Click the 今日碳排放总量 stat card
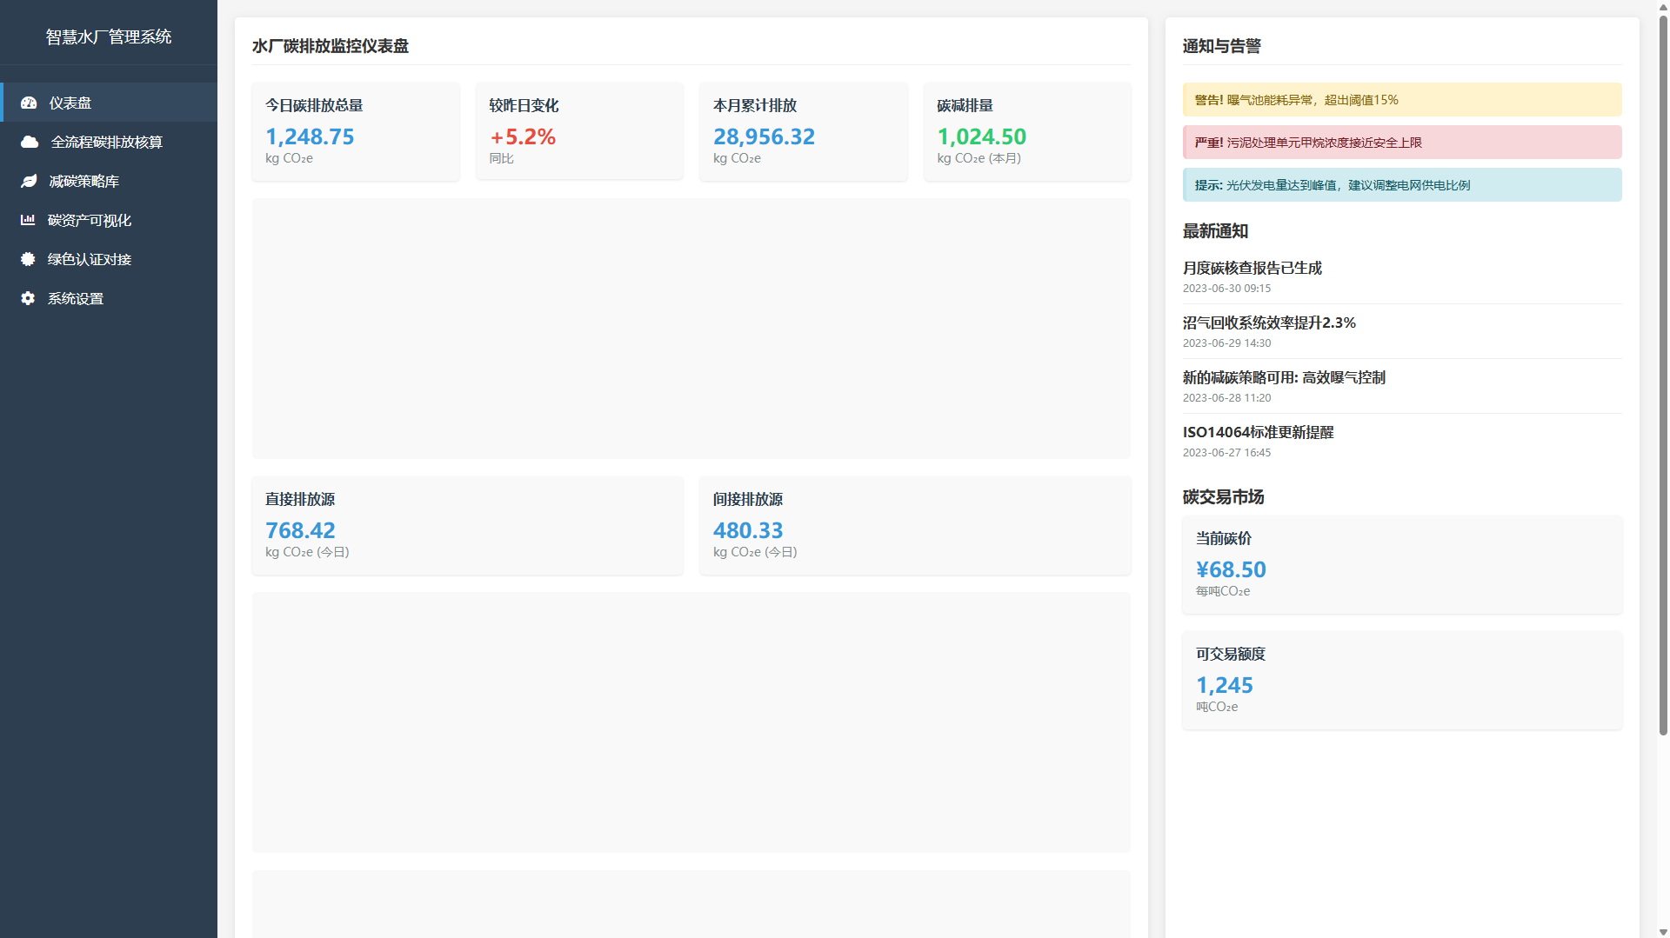The height and width of the screenshot is (938, 1670). pyautogui.click(x=356, y=131)
